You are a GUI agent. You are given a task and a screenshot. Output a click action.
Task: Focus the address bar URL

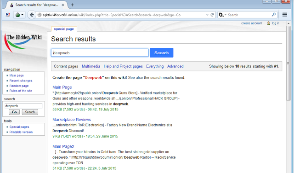click(112, 15)
